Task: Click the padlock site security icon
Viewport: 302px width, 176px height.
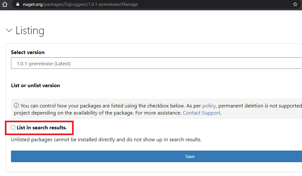Action: tap(17, 5)
